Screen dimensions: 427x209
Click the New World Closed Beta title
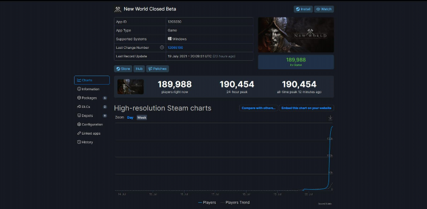[x=150, y=9]
